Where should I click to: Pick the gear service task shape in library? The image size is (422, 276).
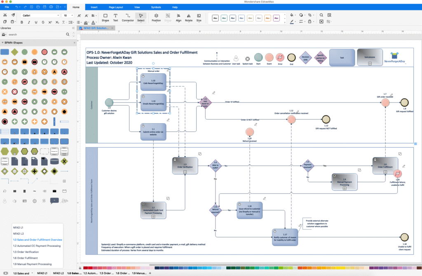35,201
